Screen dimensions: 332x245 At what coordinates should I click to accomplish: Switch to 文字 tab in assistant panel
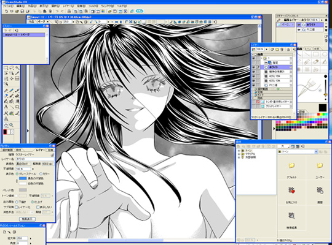pyautogui.click(x=317, y=49)
